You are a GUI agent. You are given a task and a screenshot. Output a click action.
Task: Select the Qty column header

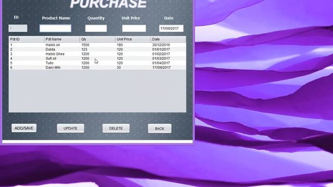pos(97,39)
